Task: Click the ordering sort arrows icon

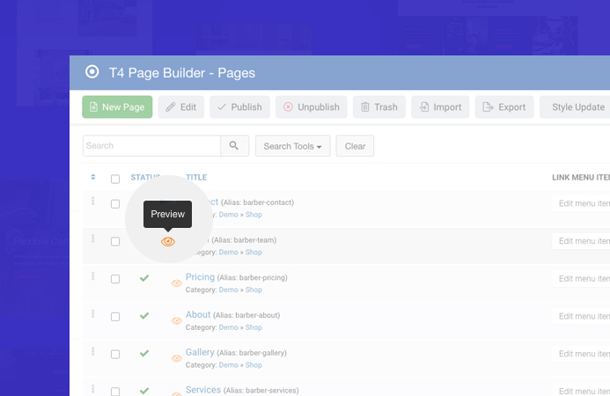Action: click(93, 177)
